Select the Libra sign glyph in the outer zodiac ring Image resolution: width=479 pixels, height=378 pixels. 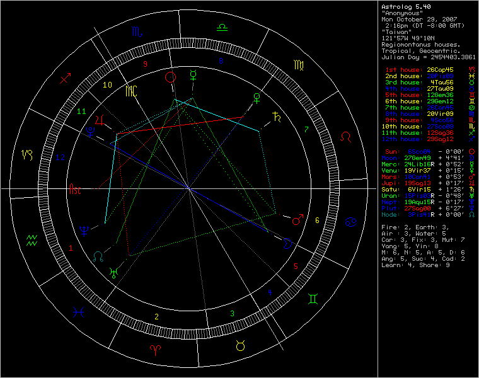[x=222, y=28]
